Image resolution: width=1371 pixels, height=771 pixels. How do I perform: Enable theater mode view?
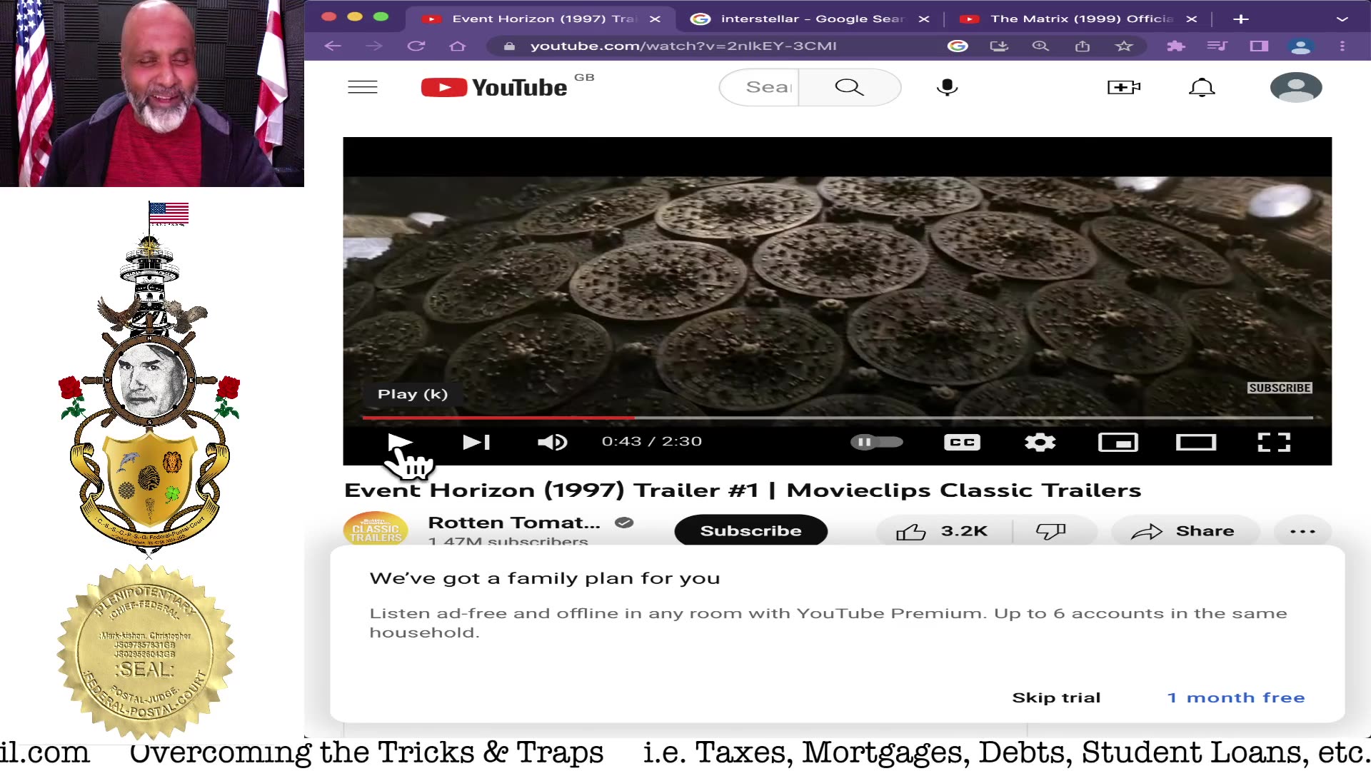tap(1196, 442)
